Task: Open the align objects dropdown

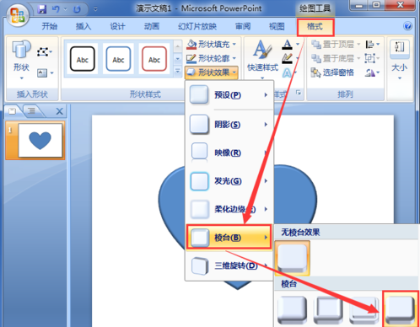Action: tap(373, 44)
